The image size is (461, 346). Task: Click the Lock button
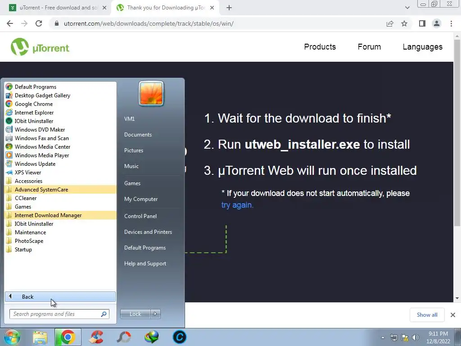point(136,314)
